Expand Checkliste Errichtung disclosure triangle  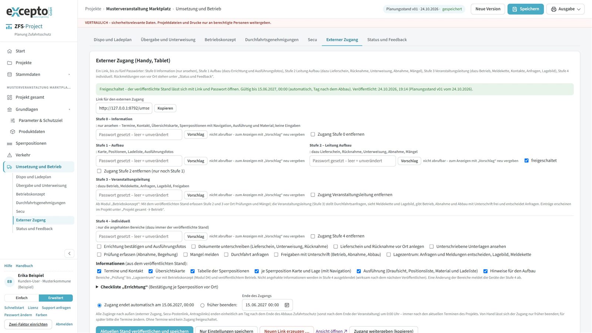pos(97,287)
